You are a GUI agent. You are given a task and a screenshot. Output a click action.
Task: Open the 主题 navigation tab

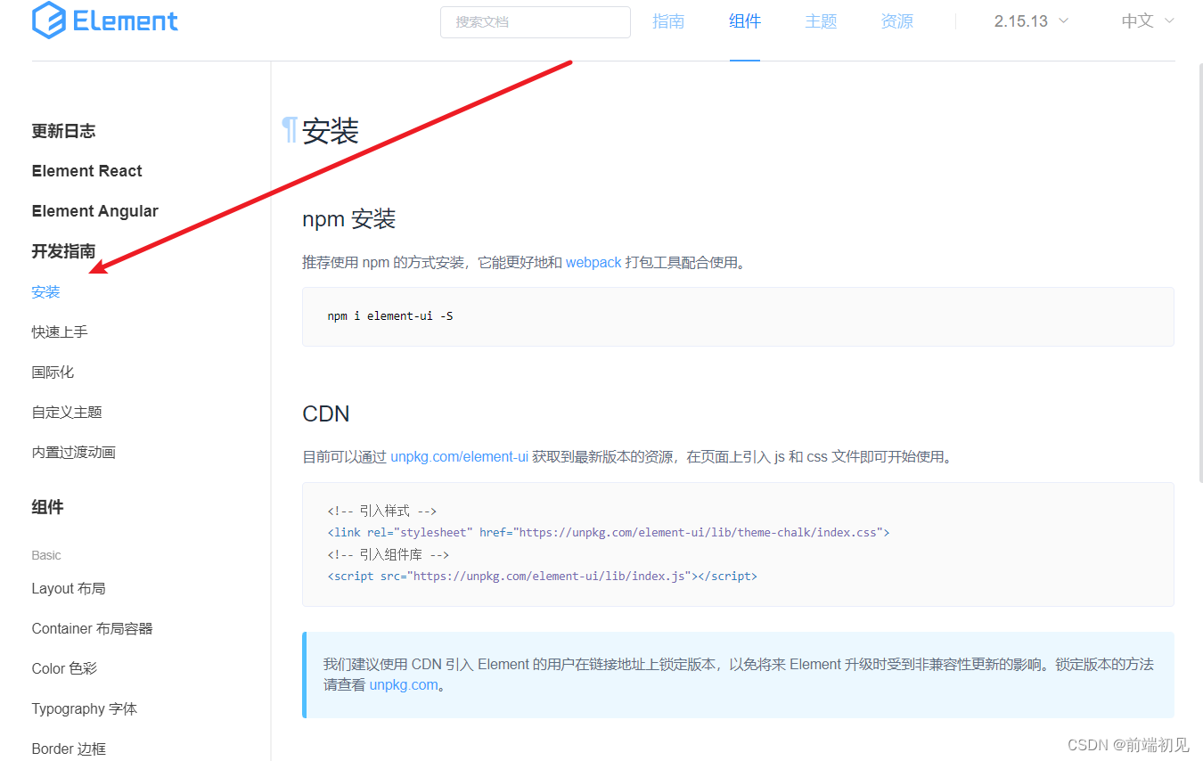pyautogui.click(x=821, y=21)
